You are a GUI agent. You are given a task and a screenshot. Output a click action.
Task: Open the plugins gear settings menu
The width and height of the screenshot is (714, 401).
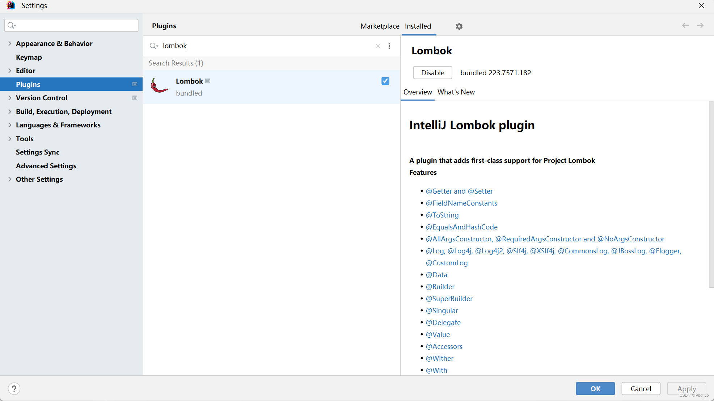click(459, 26)
